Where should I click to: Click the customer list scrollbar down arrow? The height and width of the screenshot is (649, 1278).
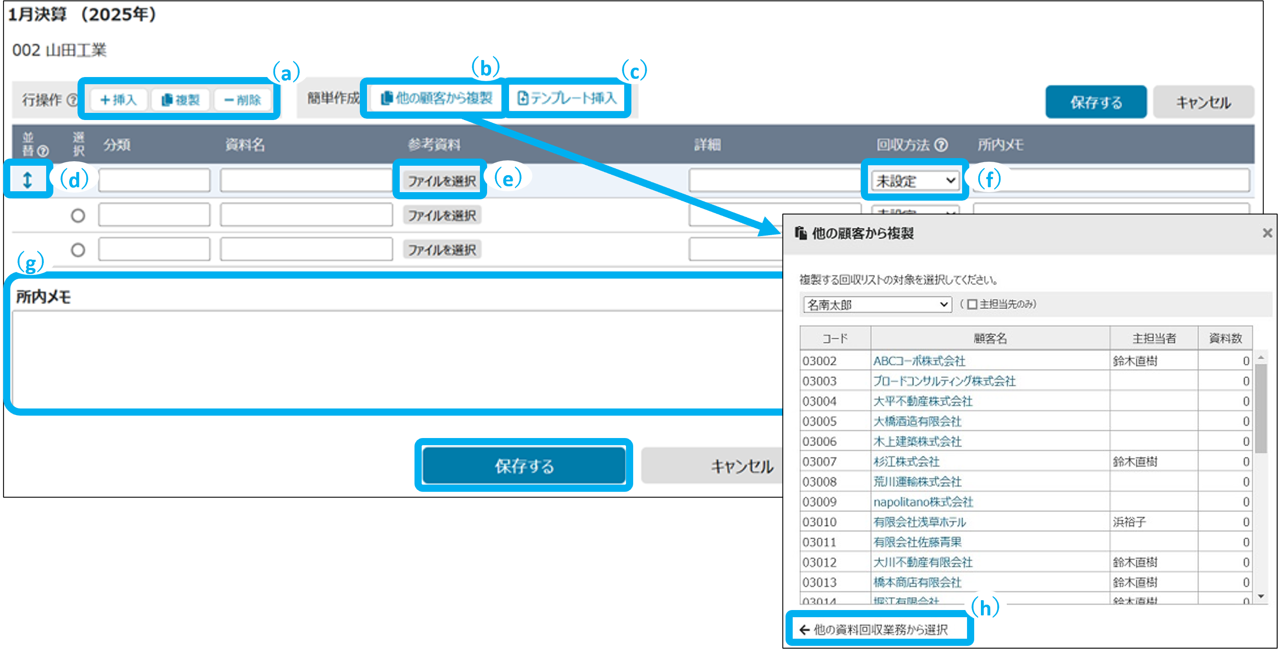point(1261,597)
